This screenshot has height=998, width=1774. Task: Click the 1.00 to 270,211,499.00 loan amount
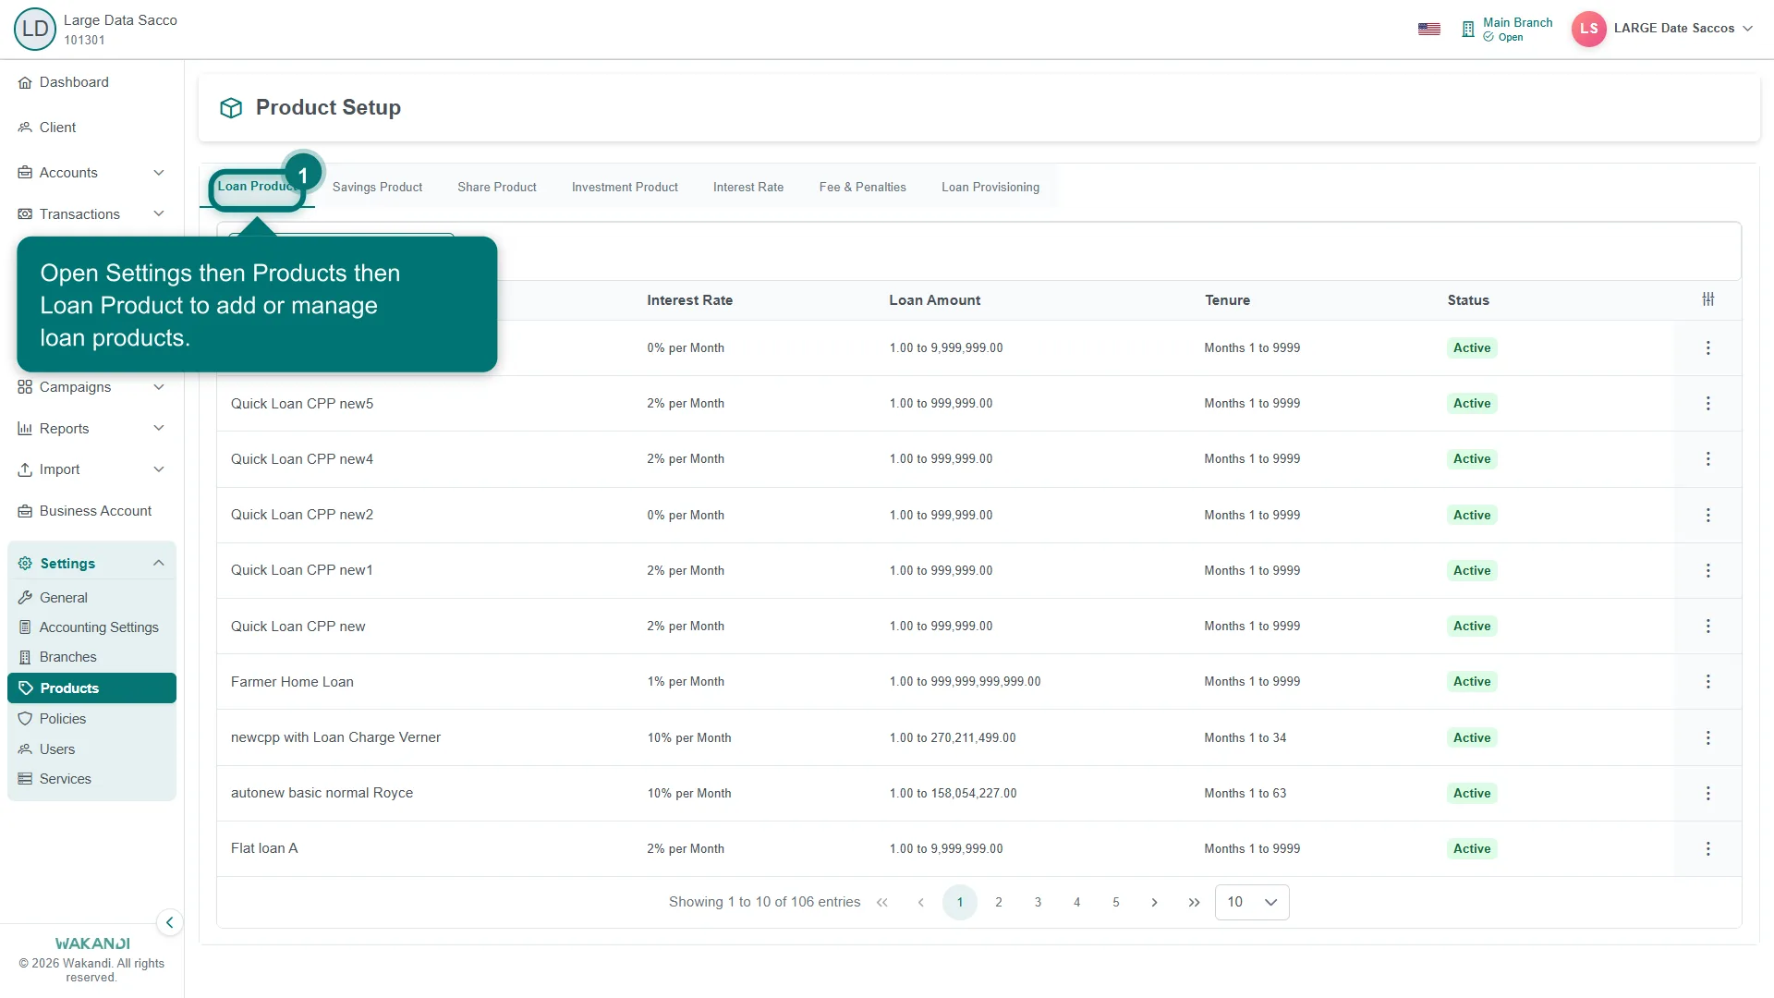click(x=953, y=738)
